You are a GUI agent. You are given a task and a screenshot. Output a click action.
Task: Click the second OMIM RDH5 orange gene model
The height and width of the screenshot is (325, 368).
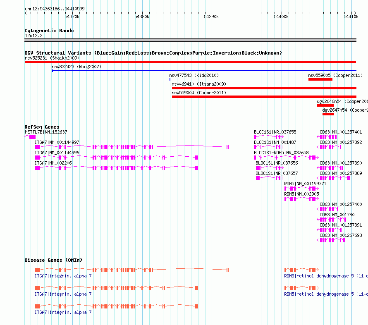[301, 288]
